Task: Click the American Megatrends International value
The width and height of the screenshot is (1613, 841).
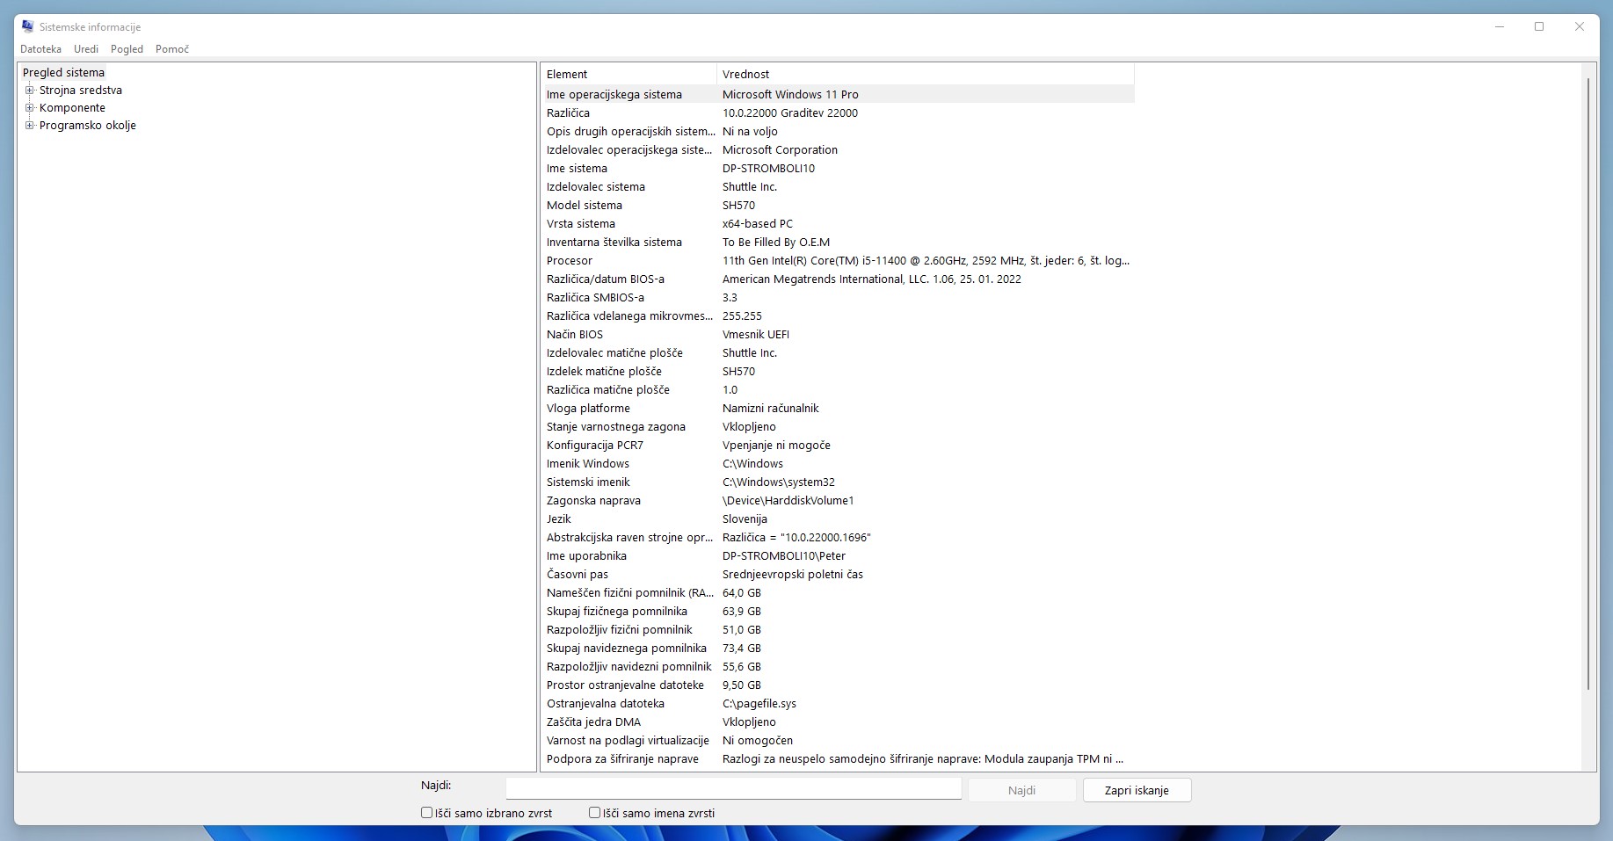Action: (x=872, y=279)
